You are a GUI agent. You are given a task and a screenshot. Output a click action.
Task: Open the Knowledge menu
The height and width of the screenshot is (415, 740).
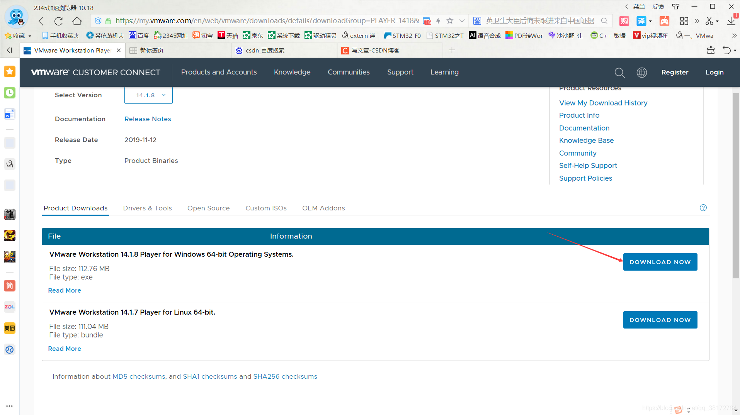[292, 72]
